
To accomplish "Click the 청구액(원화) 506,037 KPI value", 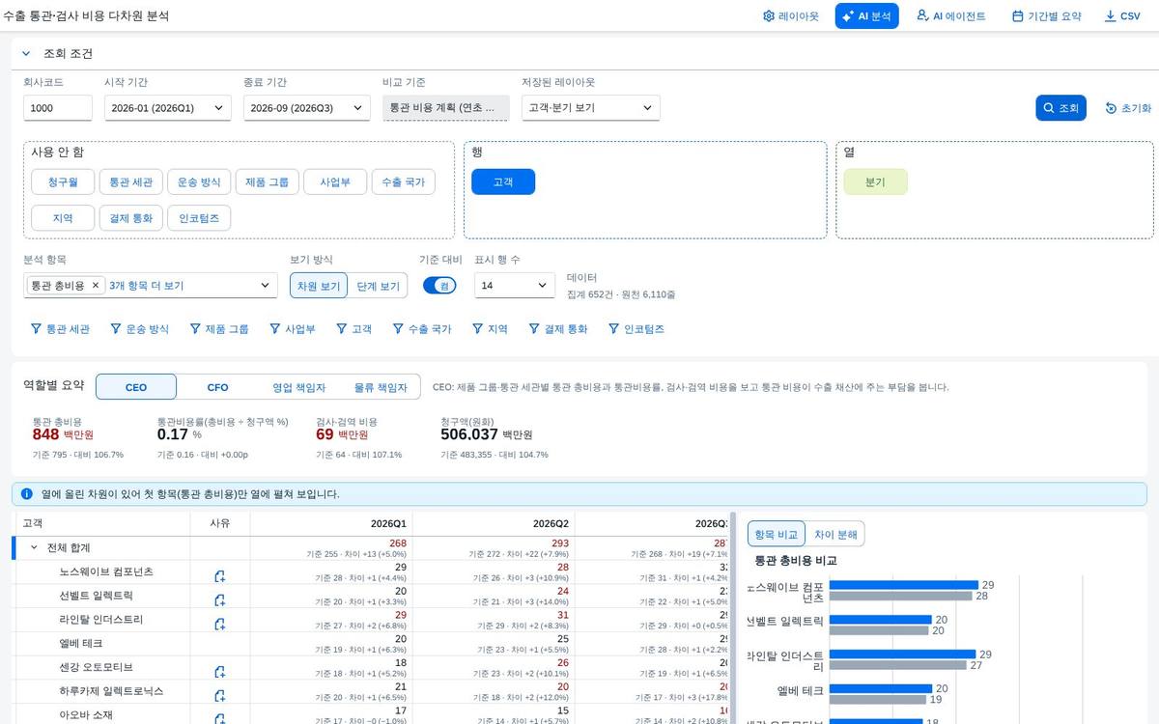I will [469, 434].
